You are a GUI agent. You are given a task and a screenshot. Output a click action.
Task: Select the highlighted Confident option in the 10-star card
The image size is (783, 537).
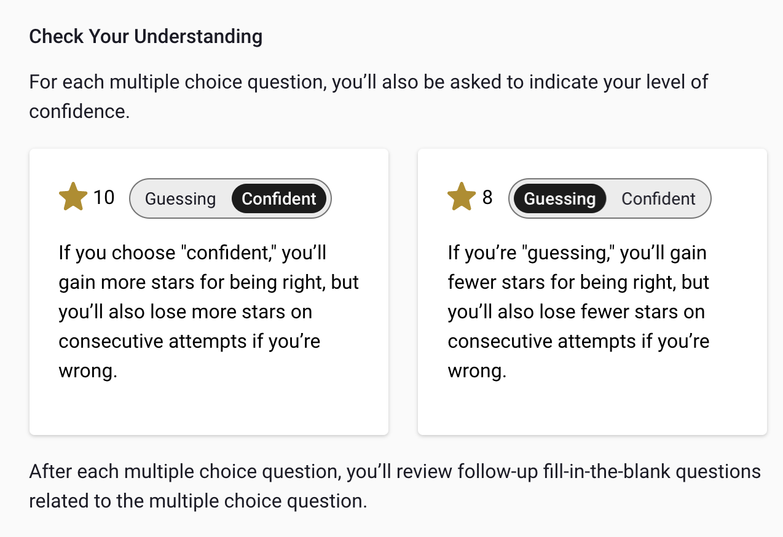[279, 199]
